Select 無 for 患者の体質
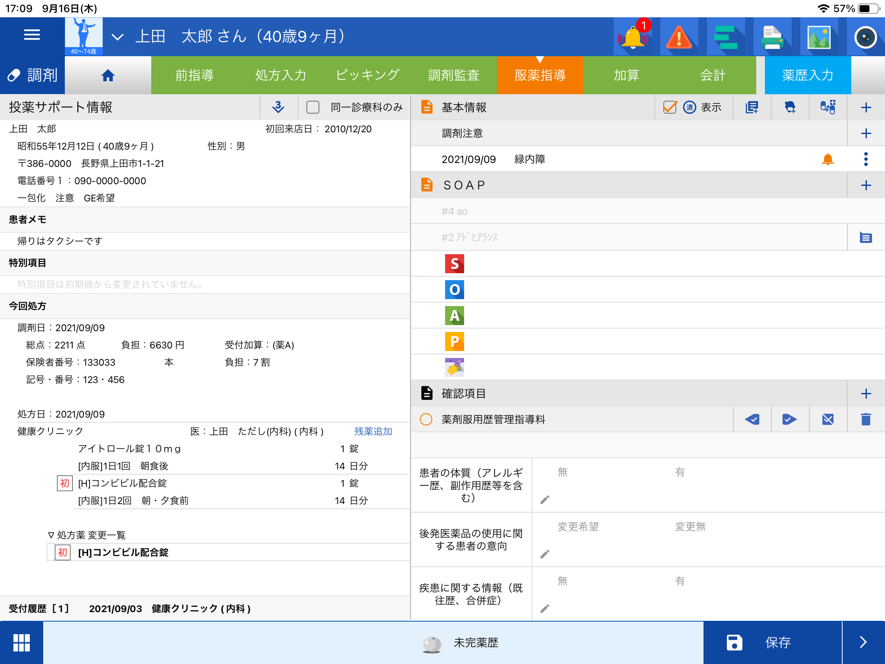The width and height of the screenshot is (885, 664). click(563, 472)
